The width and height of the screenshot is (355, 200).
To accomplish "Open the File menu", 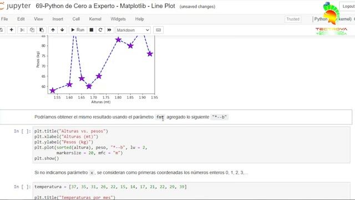I will click(4, 19).
